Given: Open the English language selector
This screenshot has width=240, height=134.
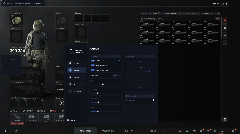Looking at the screenshot, I should pyautogui.click(x=71, y=120).
